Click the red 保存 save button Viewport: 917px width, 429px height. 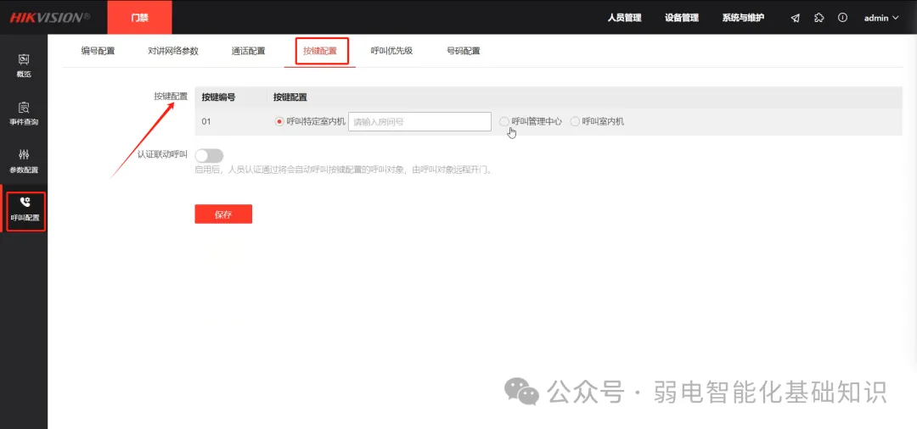click(223, 214)
